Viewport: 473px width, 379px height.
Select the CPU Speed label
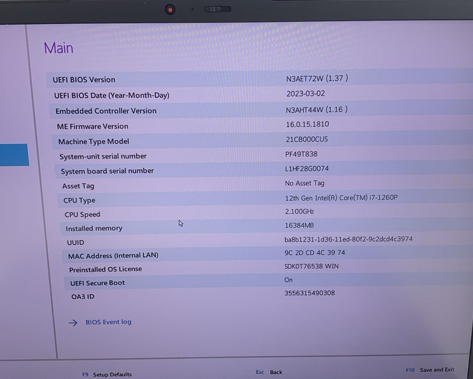(82, 214)
